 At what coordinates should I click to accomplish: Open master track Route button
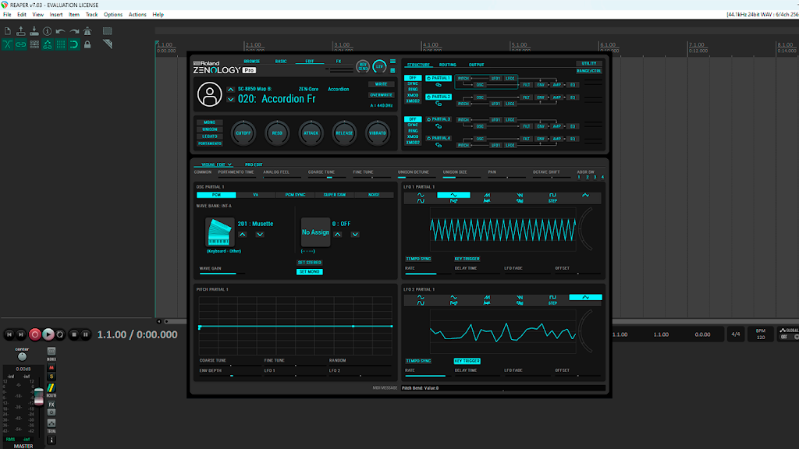(51, 388)
